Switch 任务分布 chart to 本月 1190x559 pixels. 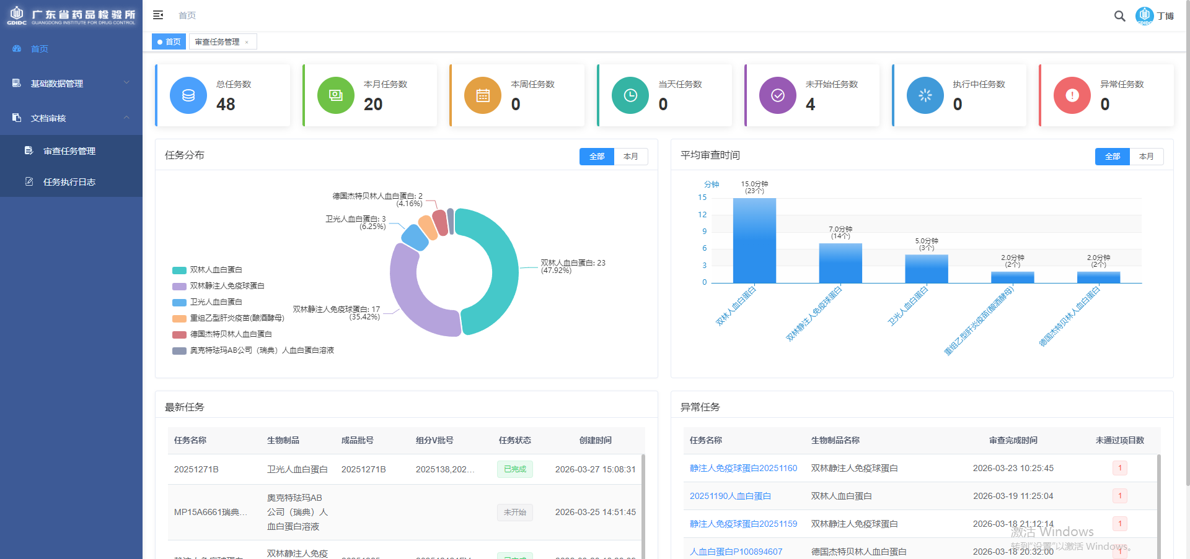pyautogui.click(x=630, y=157)
